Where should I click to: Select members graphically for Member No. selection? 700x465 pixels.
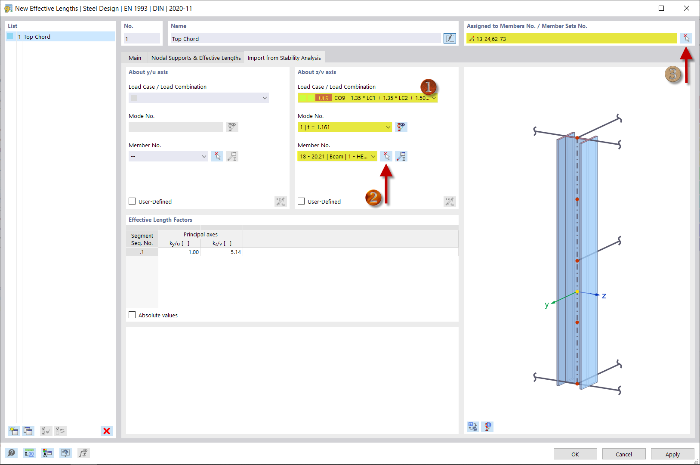click(x=386, y=156)
